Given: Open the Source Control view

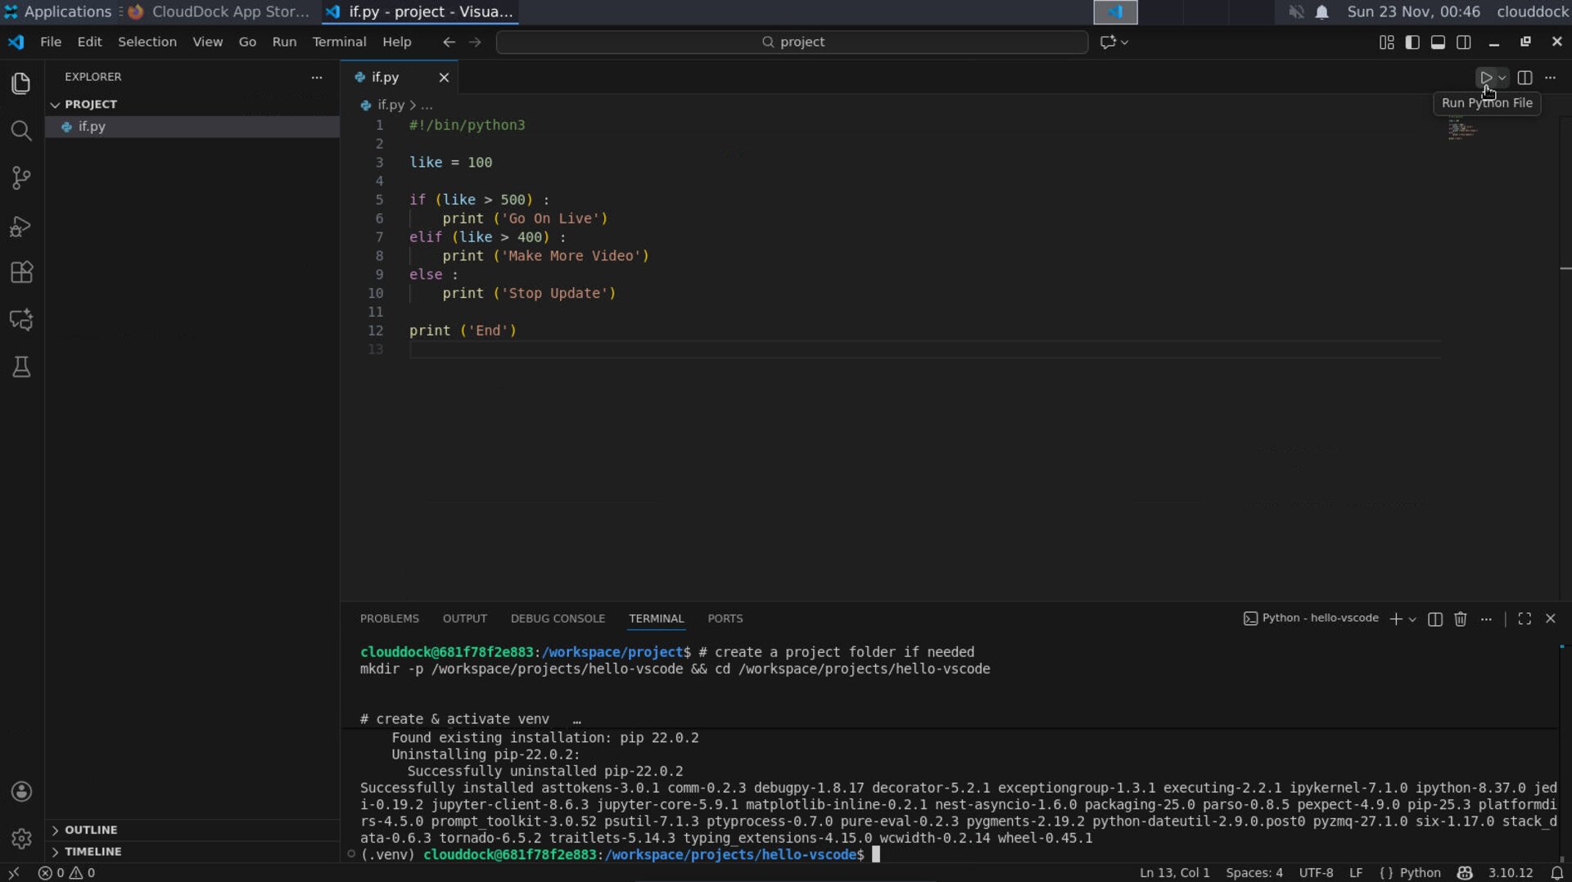Looking at the screenshot, I should point(20,178).
